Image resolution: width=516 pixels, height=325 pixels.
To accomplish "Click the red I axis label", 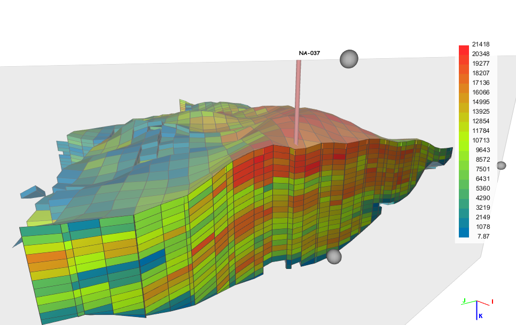I will pyautogui.click(x=492, y=302).
